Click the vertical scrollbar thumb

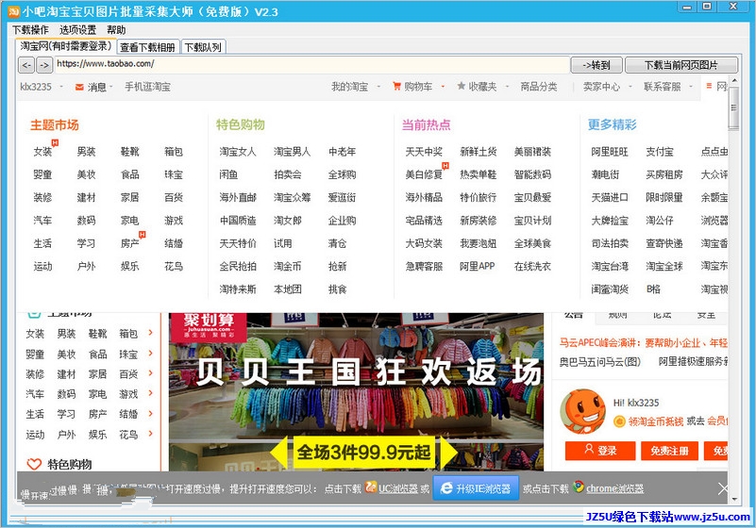pyautogui.click(x=733, y=107)
